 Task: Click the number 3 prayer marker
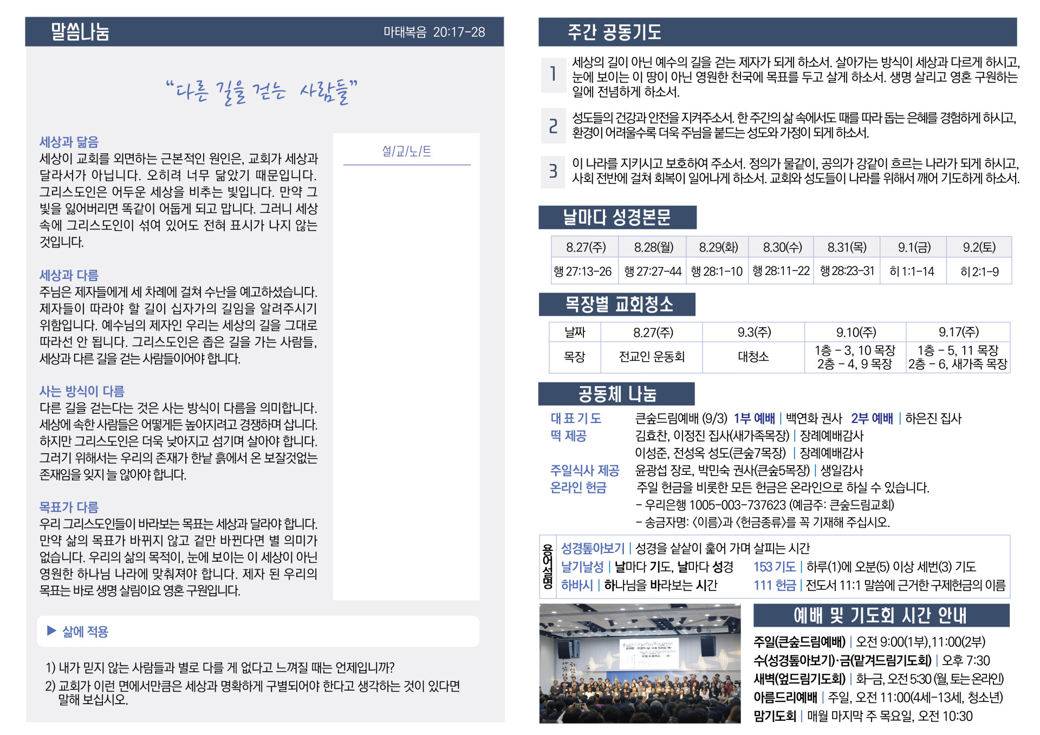(553, 171)
